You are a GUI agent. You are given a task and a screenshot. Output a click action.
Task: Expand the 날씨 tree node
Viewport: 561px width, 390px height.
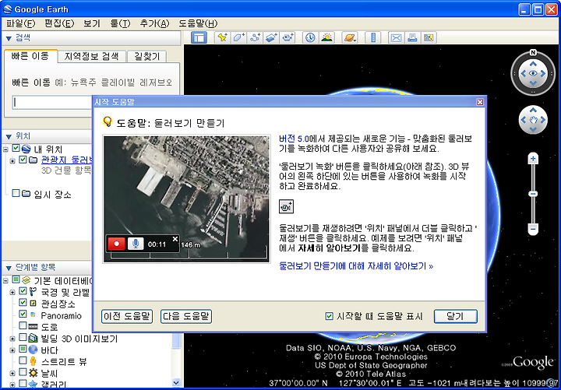[12, 373]
